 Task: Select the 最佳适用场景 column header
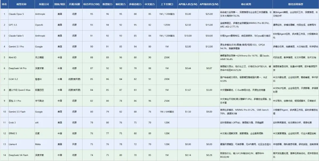296,5
